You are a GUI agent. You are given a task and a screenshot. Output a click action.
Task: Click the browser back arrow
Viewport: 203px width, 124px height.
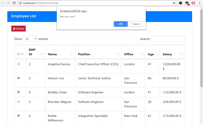point(3,3)
